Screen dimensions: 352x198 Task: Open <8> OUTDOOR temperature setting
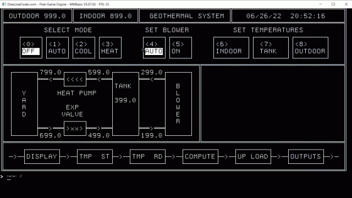click(310, 48)
